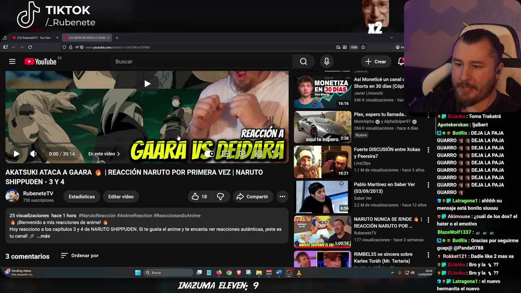The height and width of the screenshot is (293, 521).
Task: Open options for 'NARUTO NUNCA SE RINDE' video
Action: click(x=428, y=220)
